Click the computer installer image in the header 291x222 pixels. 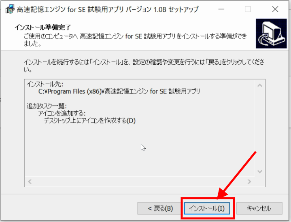point(271,34)
